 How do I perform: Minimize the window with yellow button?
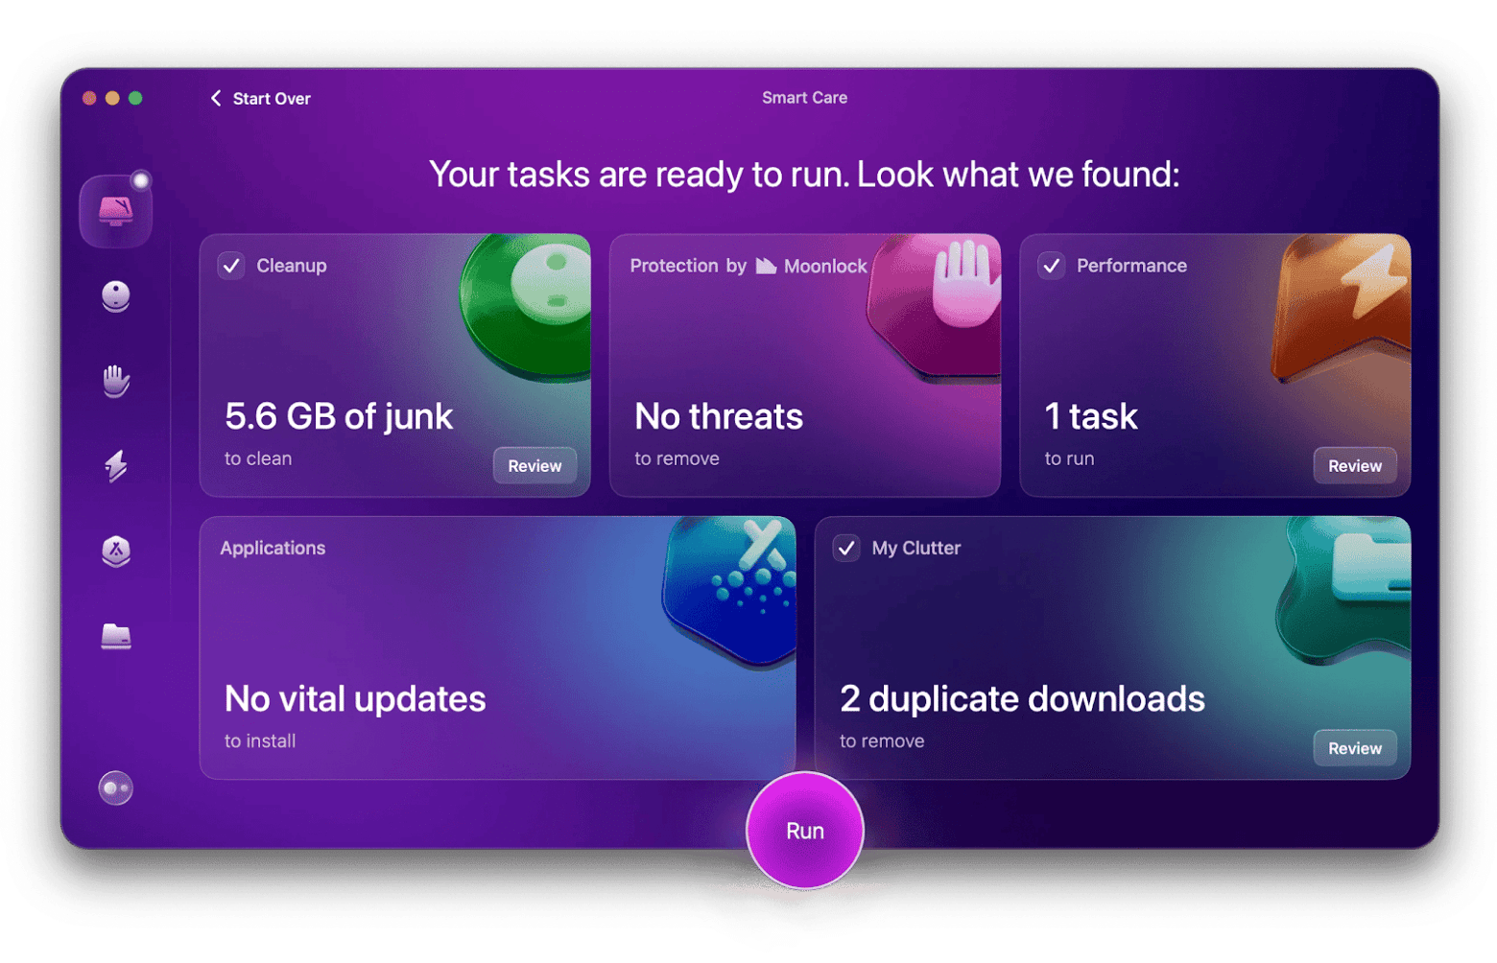(112, 98)
